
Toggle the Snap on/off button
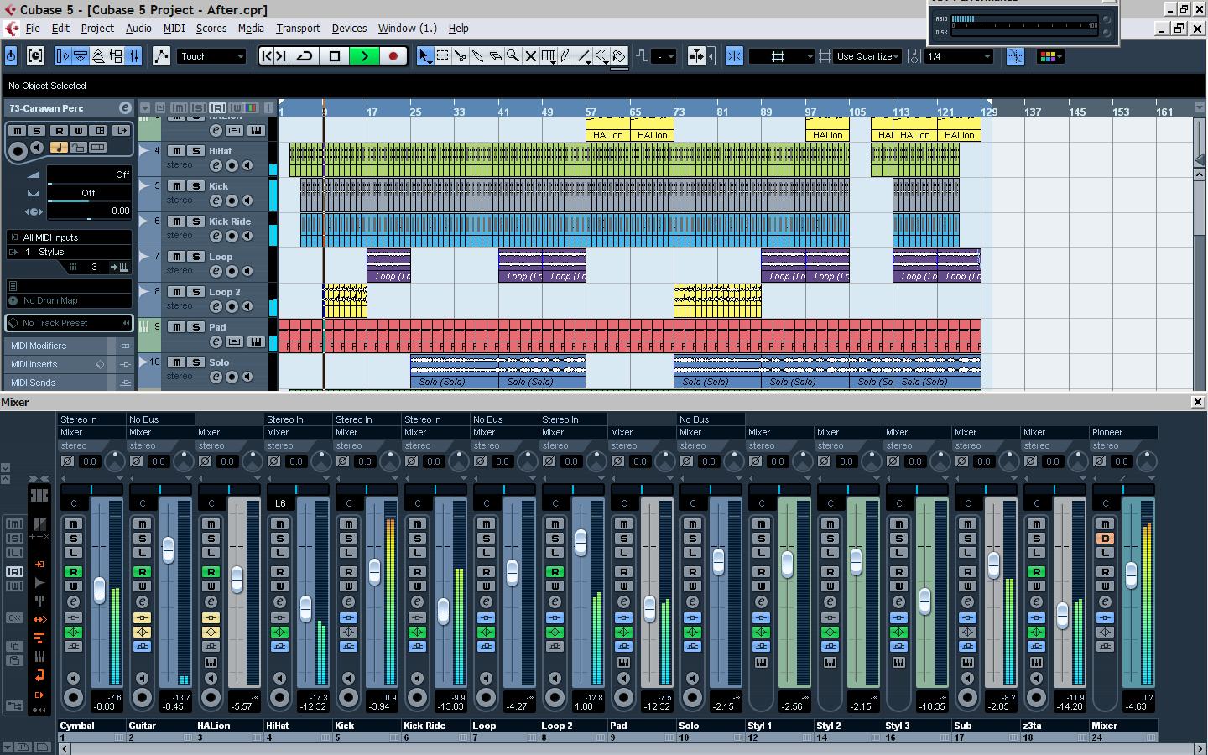click(734, 56)
